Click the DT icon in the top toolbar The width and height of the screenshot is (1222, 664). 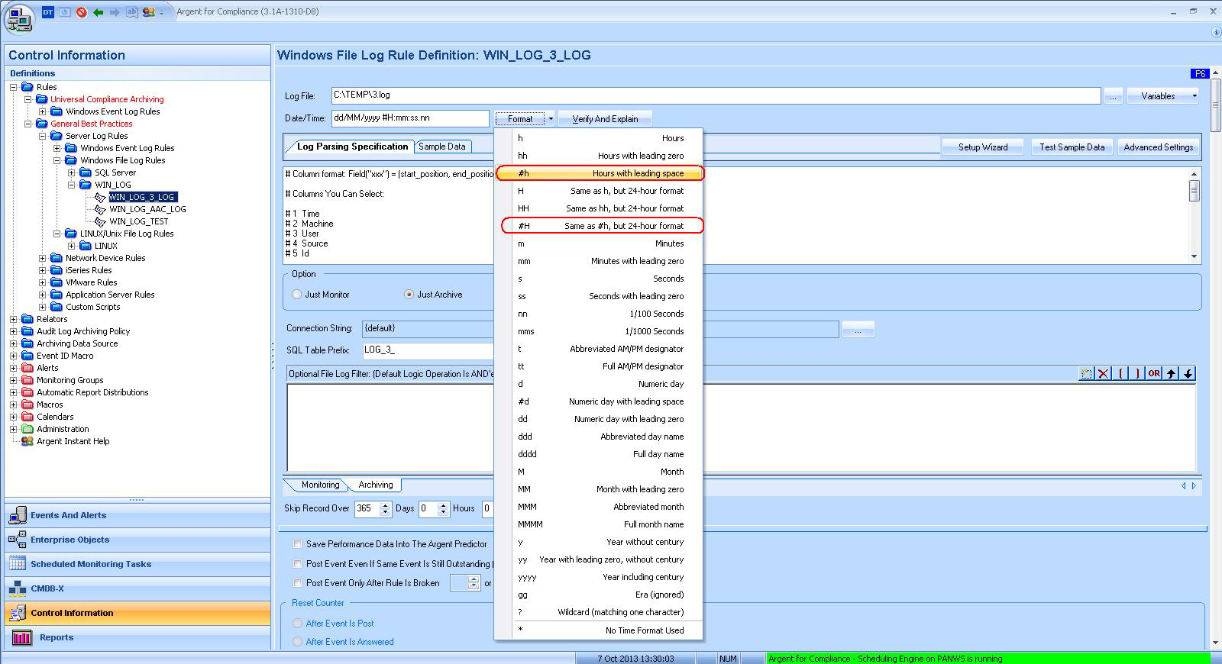coord(48,12)
